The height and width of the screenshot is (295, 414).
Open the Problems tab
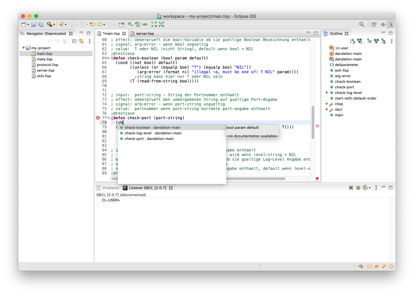(x=111, y=188)
